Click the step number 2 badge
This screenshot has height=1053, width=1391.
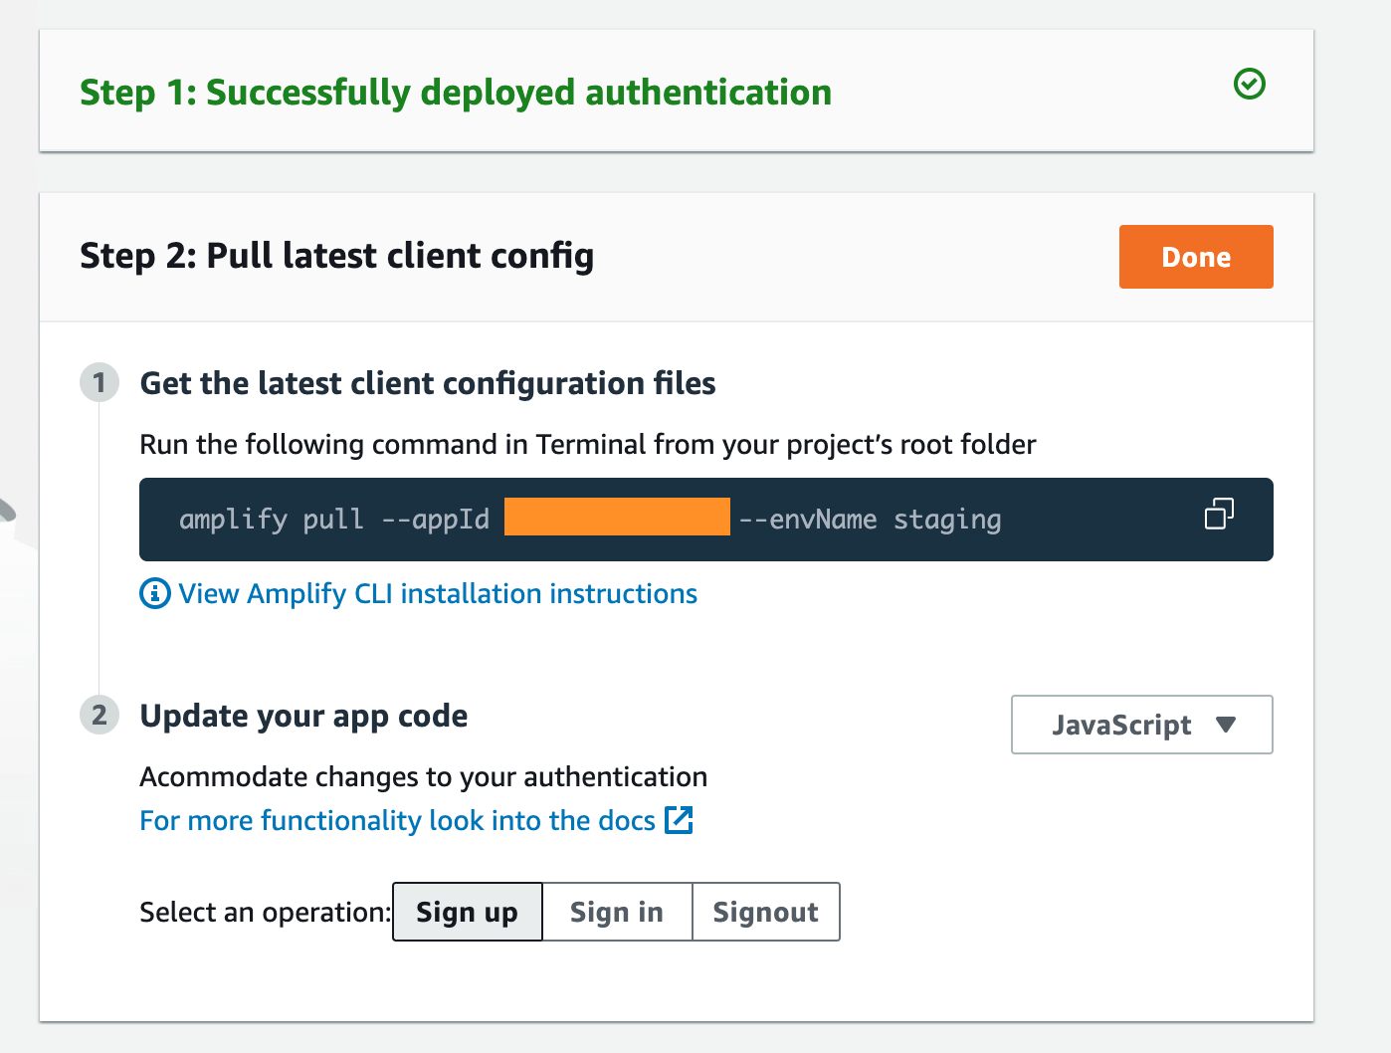coord(99,716)
